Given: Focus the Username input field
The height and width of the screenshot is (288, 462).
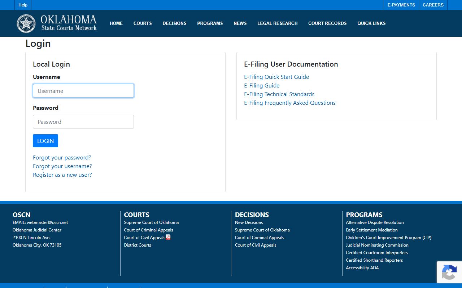Looking at the screenshot, I should pos(83,91).
